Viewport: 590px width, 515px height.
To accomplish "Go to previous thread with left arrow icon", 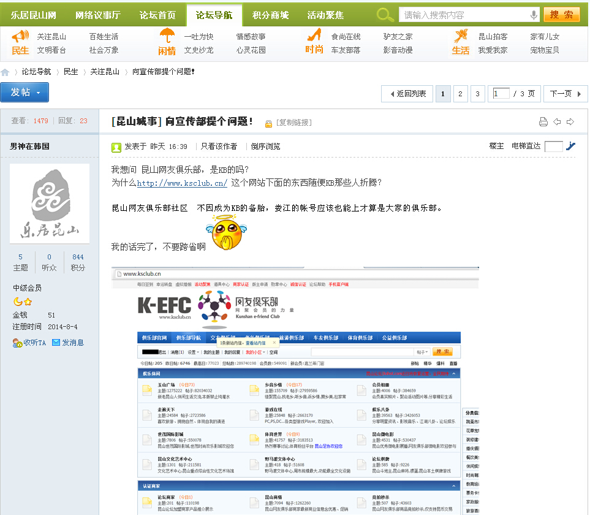I will (557, 122).
